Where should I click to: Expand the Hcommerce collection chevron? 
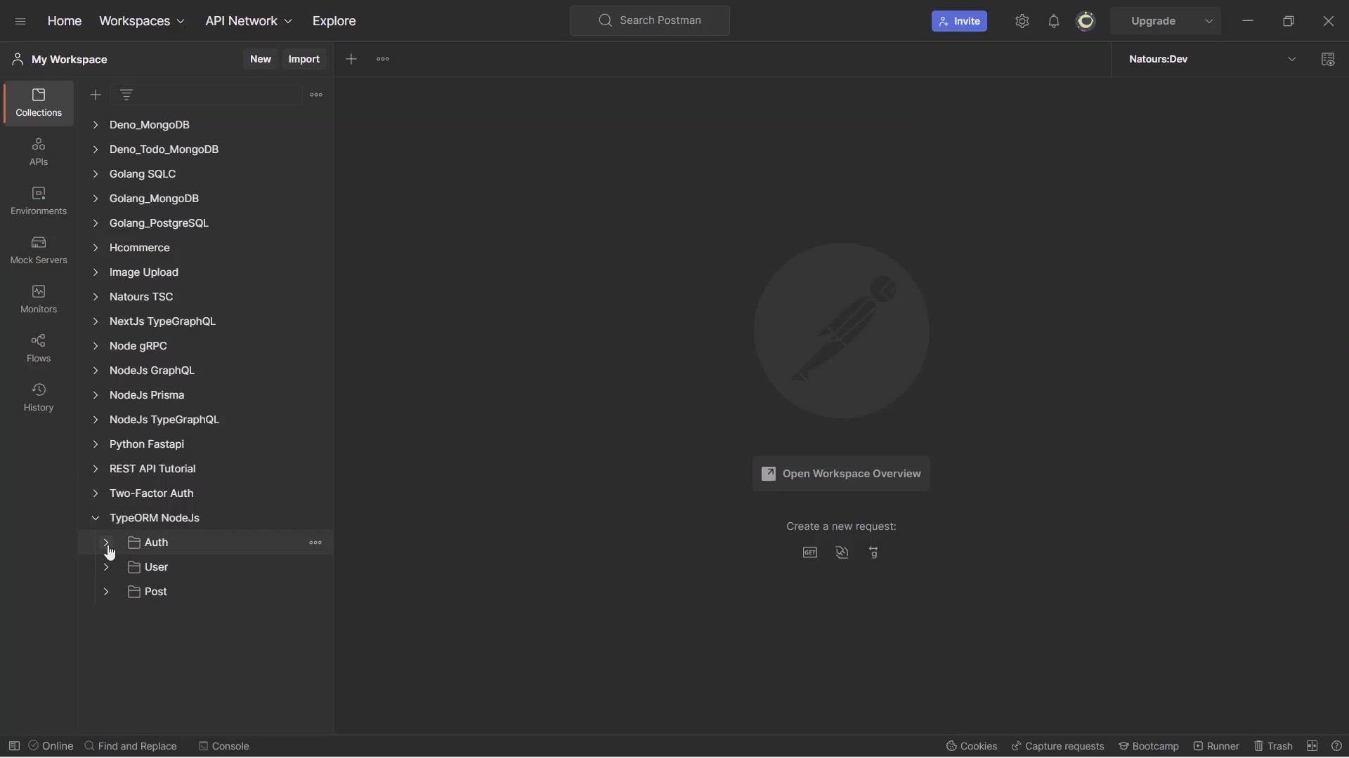[x=96, y=248]
